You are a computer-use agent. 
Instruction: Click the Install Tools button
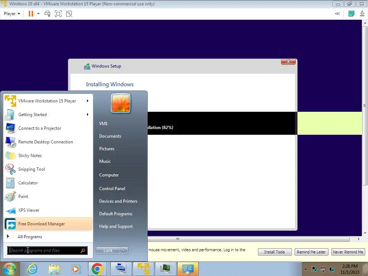coord(275,252)
